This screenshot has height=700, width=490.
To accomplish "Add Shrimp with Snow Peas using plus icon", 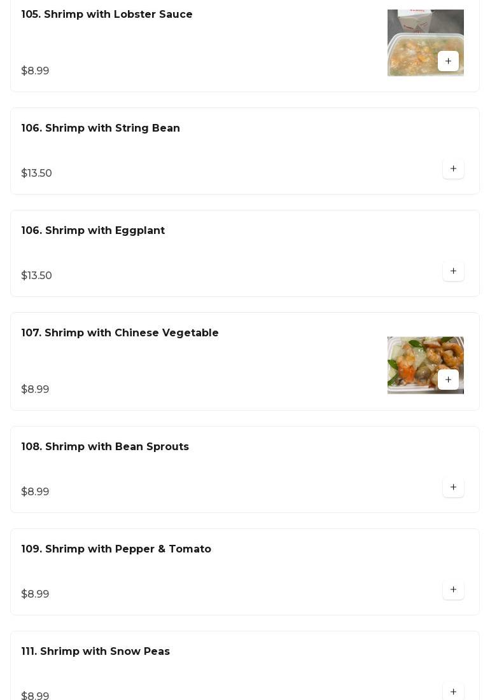I will point(453,691).
